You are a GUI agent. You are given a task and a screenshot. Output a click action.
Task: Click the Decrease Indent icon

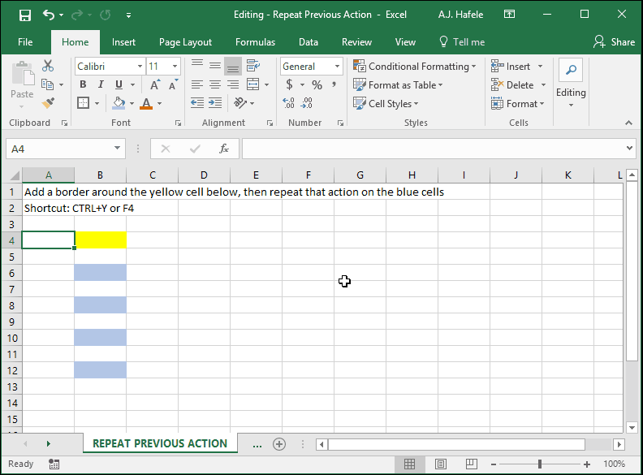click(x=197, y=103)
